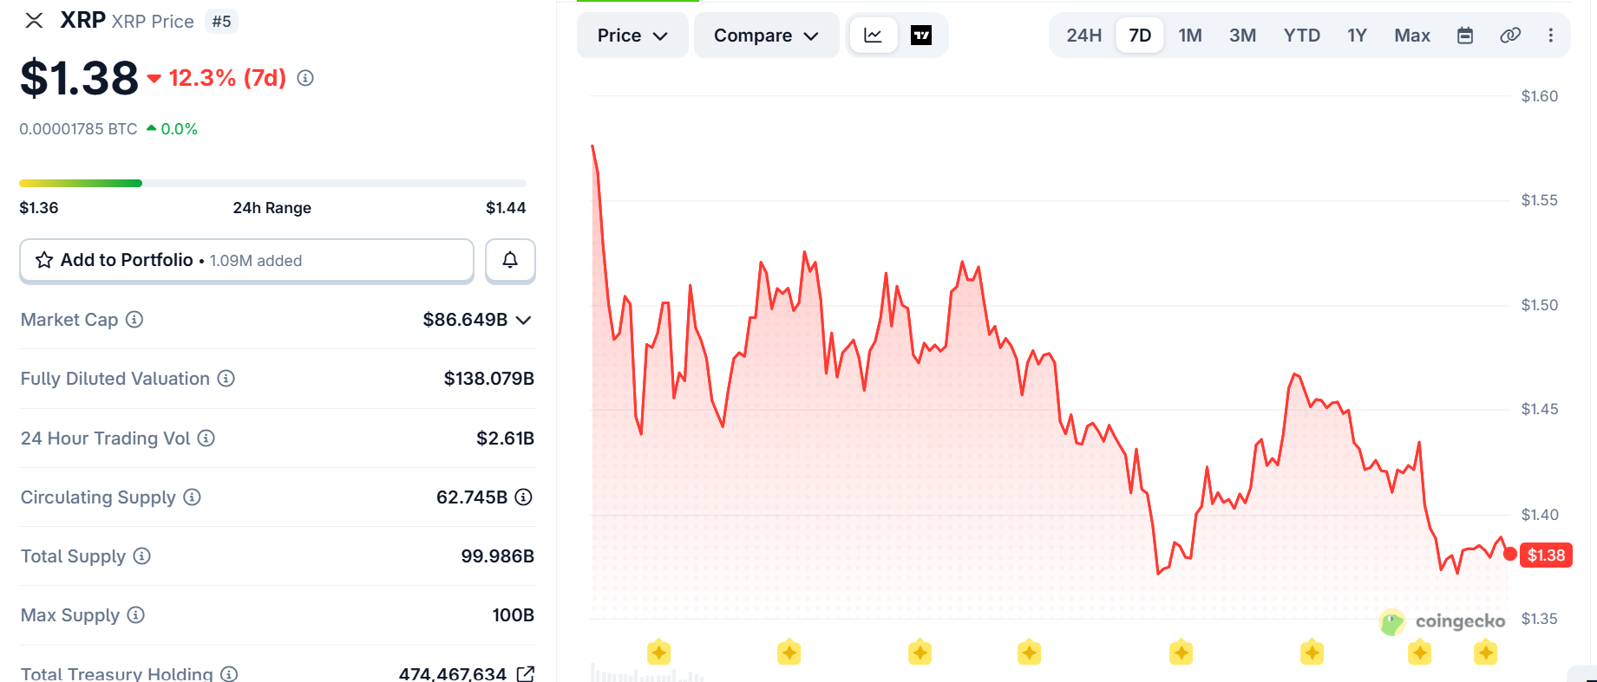
Task: Click the 100B max supply value
Action: [x=514, y=615]
